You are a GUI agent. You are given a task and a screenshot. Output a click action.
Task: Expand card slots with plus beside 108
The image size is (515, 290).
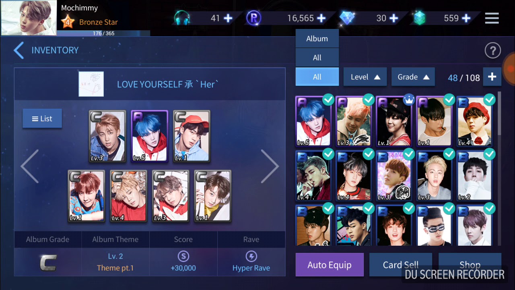[492, 77]
